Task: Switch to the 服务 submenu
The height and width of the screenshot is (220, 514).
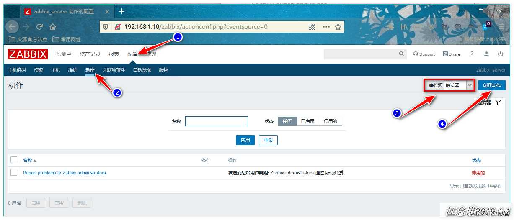Action: coord(163,70)
